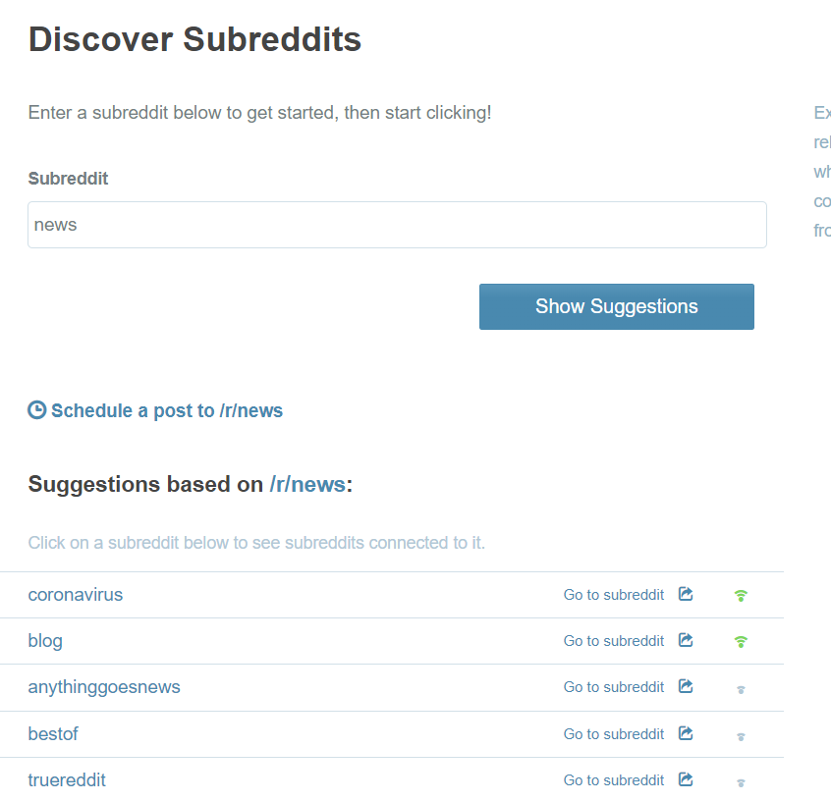Click Go to subreddit for truereddit
Image resolution: width=831 pixels, height=802 pixels.
coord(614,779)
